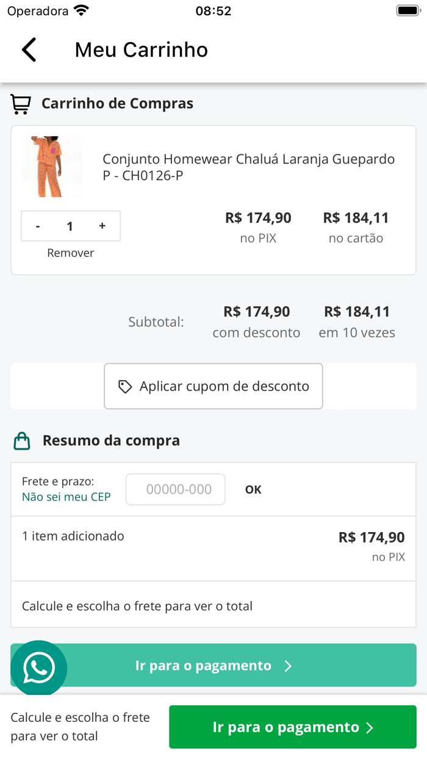The height and width of the screenshot is (759, 427).
Task: Tap the Meu Carrinho header title
Action: tap(140, 49)
